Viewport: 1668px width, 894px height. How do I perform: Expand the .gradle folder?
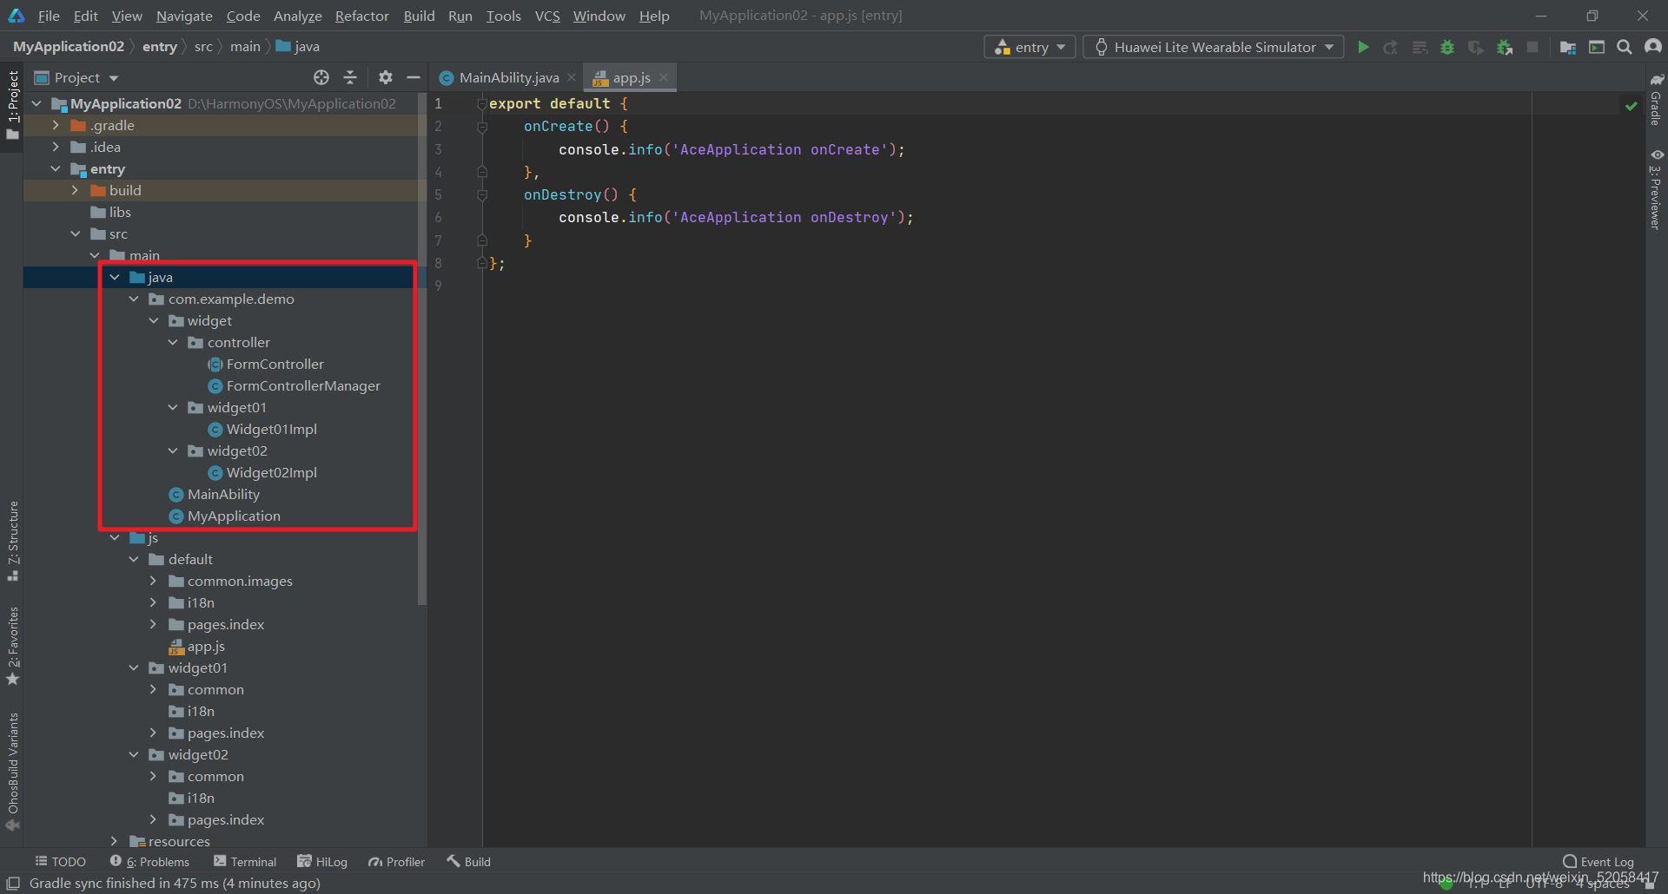click(56, 125)
